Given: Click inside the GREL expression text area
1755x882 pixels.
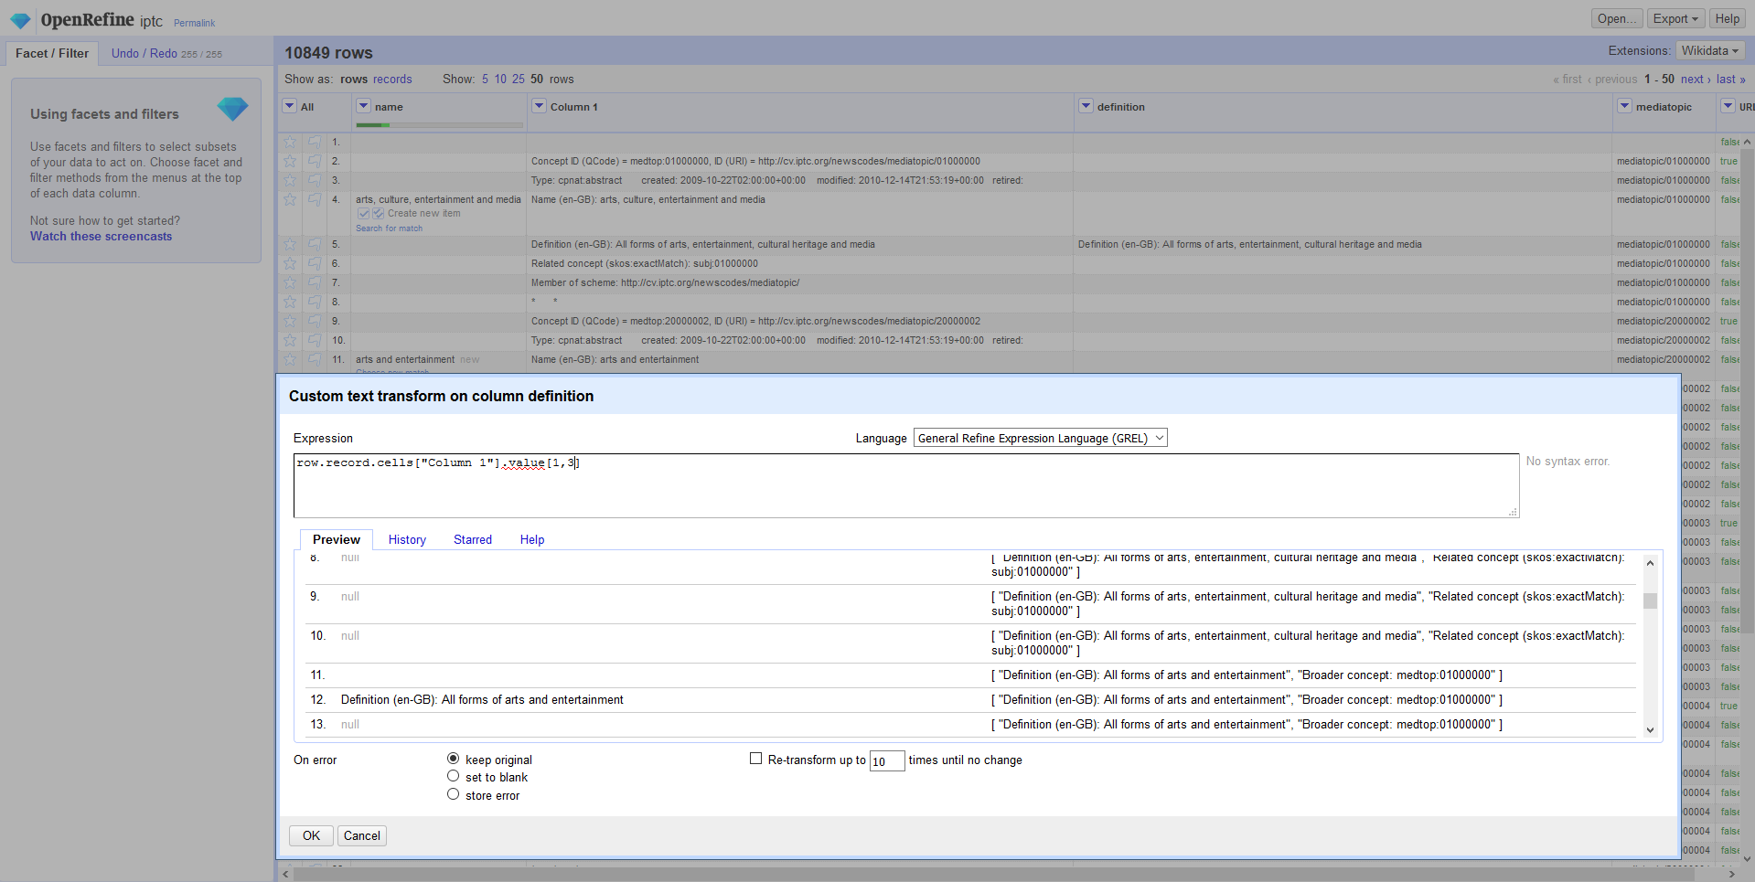Looking at the screenshot, I should click(x=905, y=485).
